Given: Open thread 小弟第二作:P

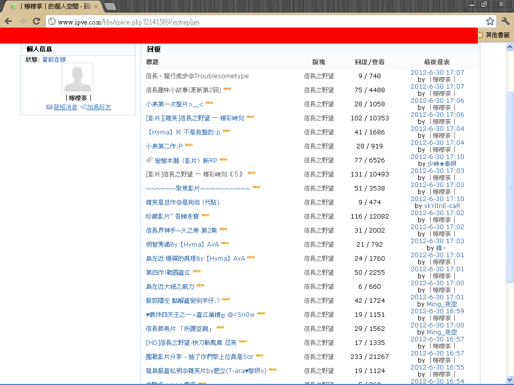Looking at the screenshot, I should coord(164,146).
